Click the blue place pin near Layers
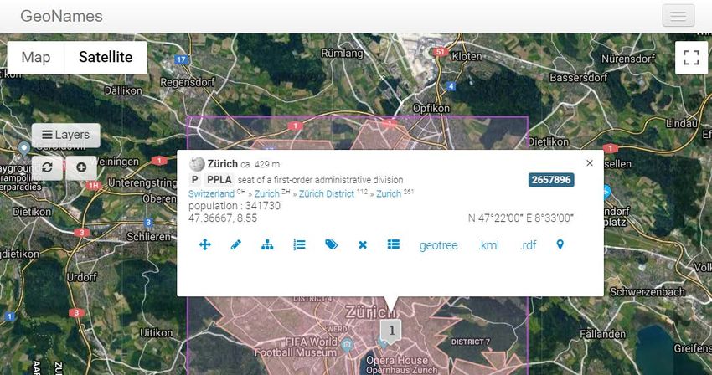Image resolution: width=712 pixels, height=375 pixels. tap(23, 148)
